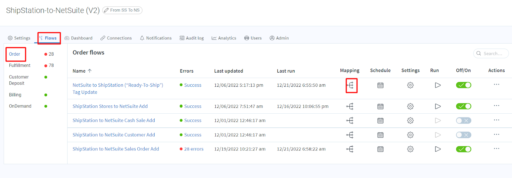Click run icon for ShipStation to NetSuite Customer Add
Screen dimensions: 512x178
click(x=438, y=135)
